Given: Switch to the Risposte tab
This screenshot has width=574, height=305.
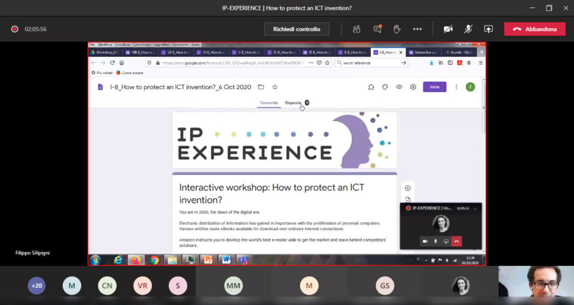Looking at the screenshot, I should click(293, 103).
